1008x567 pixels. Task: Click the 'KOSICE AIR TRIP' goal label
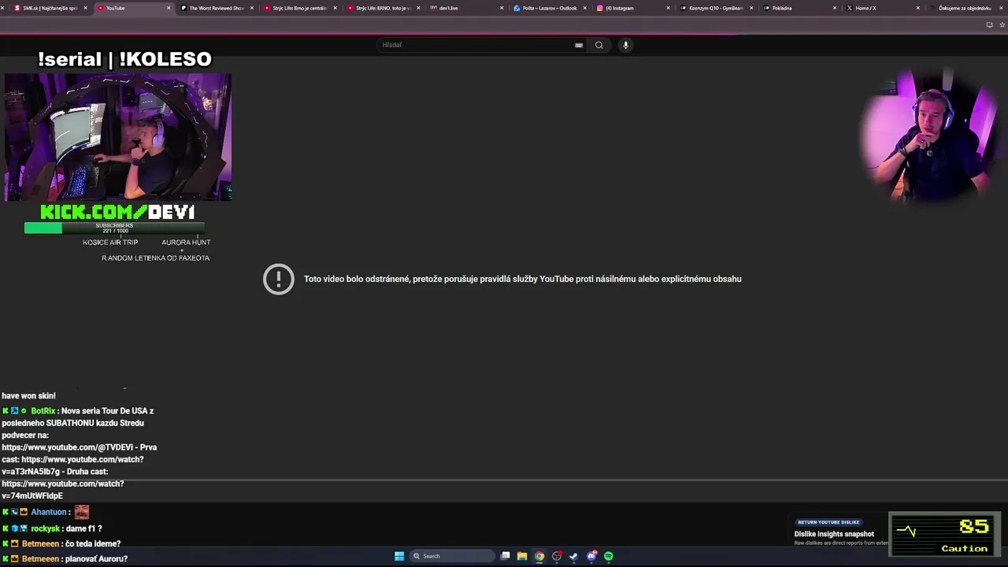pyautogui.click(x=110, y=243)
